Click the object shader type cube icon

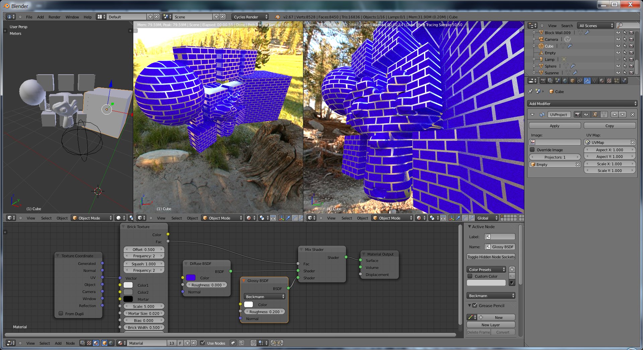[104, 343]
